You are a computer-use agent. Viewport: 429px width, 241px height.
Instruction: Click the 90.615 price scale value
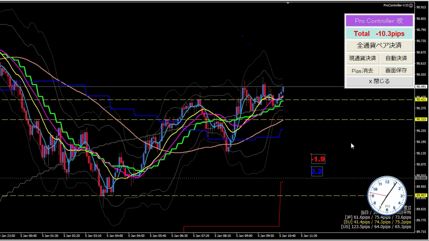pyautogui.click(x=421, y=63)
